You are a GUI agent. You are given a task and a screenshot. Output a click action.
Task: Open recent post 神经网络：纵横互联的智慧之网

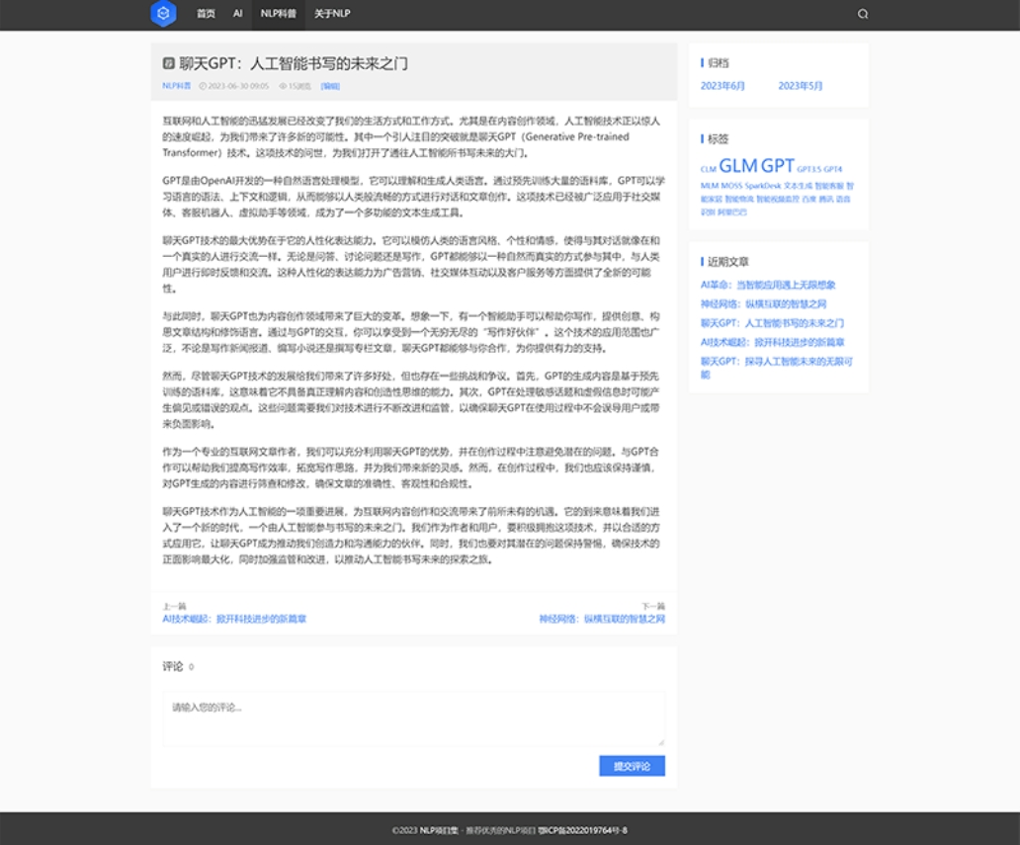pyautogui.click(x=763, y=303)
